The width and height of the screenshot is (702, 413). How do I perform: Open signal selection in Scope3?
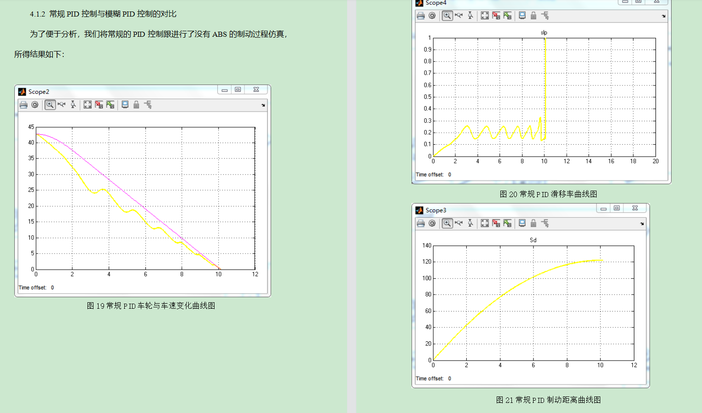pyautogui.click(x=545, y=223)
